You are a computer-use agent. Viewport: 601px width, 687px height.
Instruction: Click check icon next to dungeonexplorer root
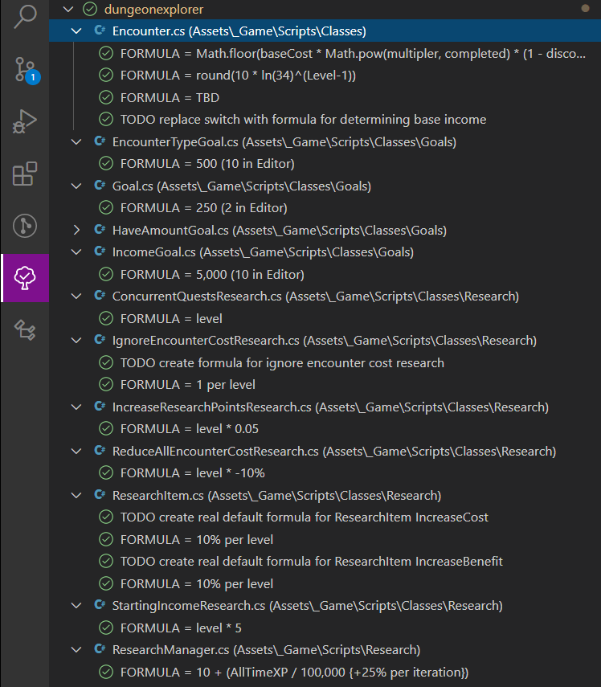click(x=90, y=10)
